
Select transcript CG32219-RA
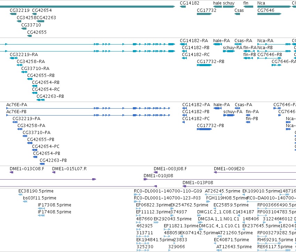pos(24,55)
